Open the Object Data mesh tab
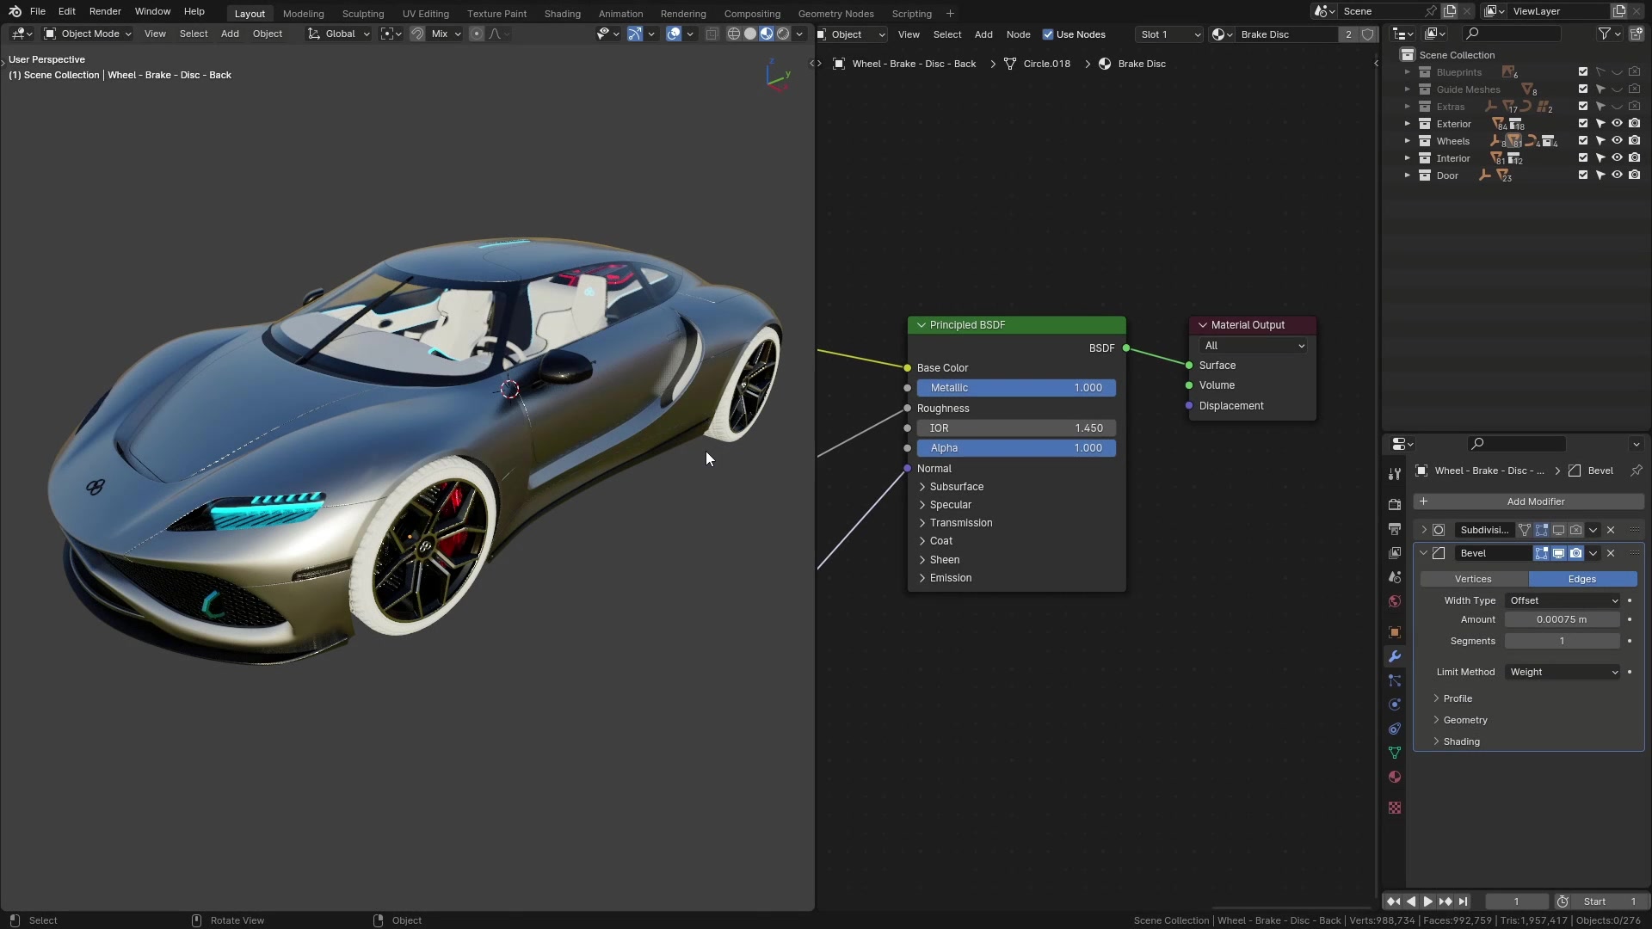 1395,753
